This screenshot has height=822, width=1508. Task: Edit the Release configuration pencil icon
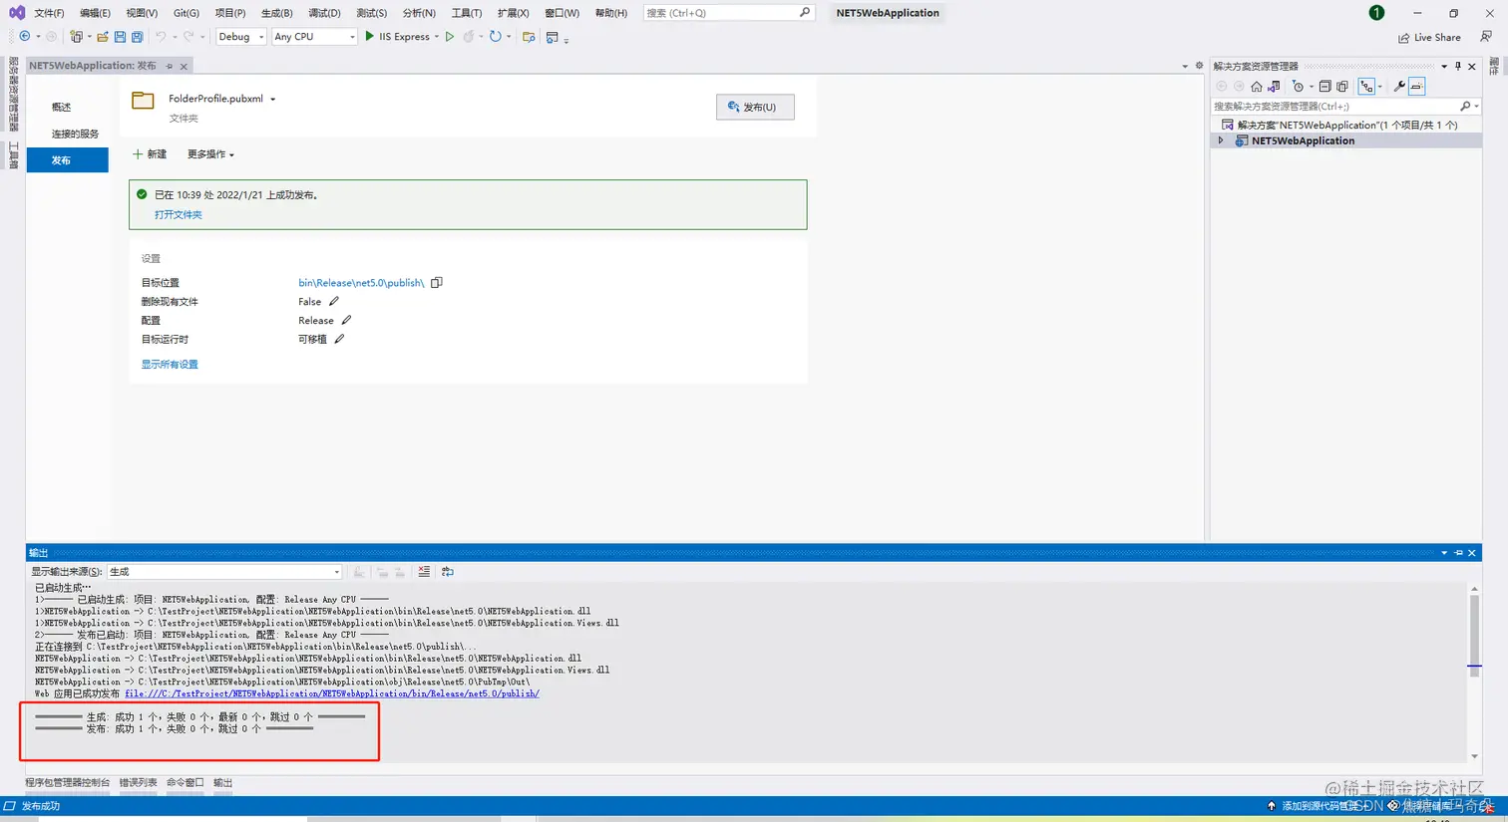pyautogui.click(x=346, y=320)
